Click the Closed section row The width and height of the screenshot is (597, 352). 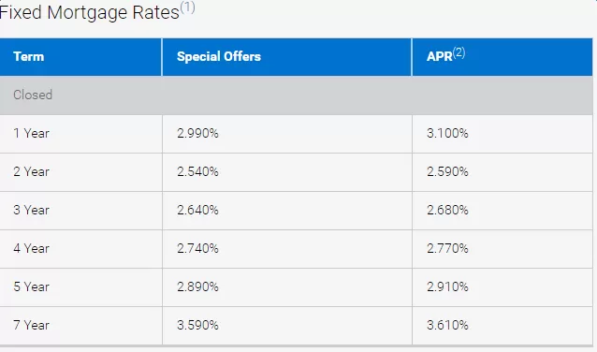pyautogui.click(x=297, y=95)
